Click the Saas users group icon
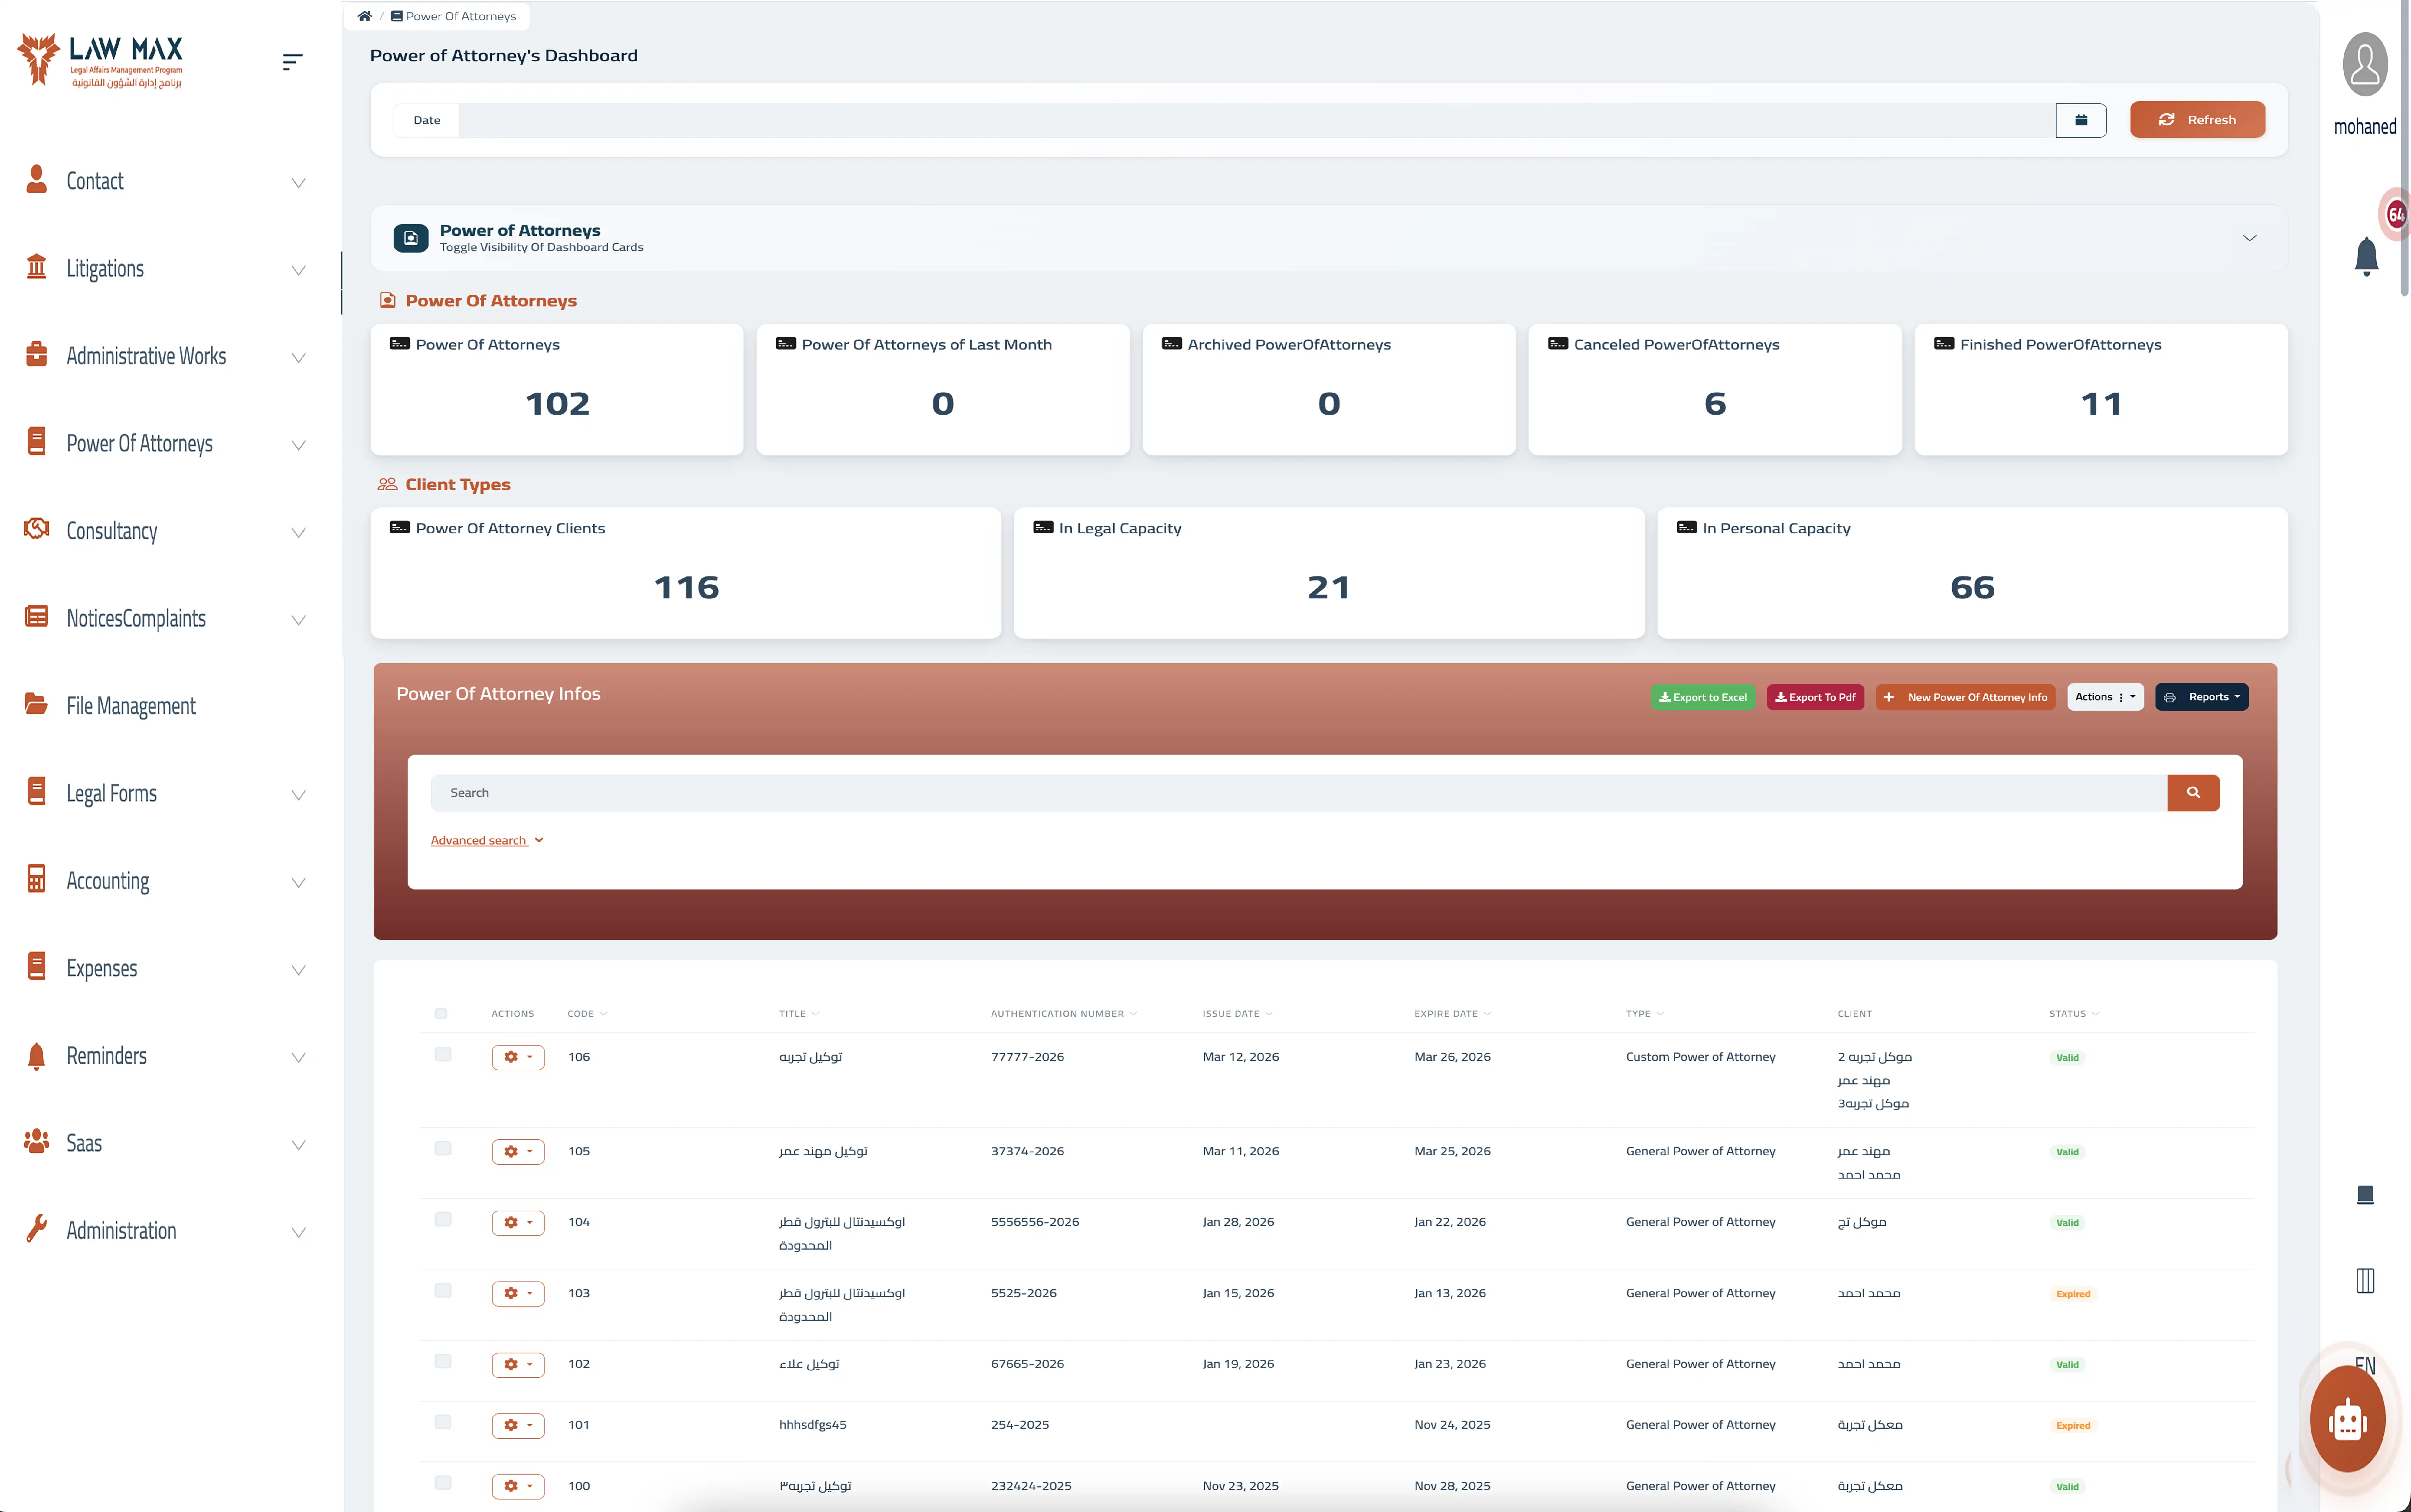Viewport: 2411px width, 1512px height. 37,1141
